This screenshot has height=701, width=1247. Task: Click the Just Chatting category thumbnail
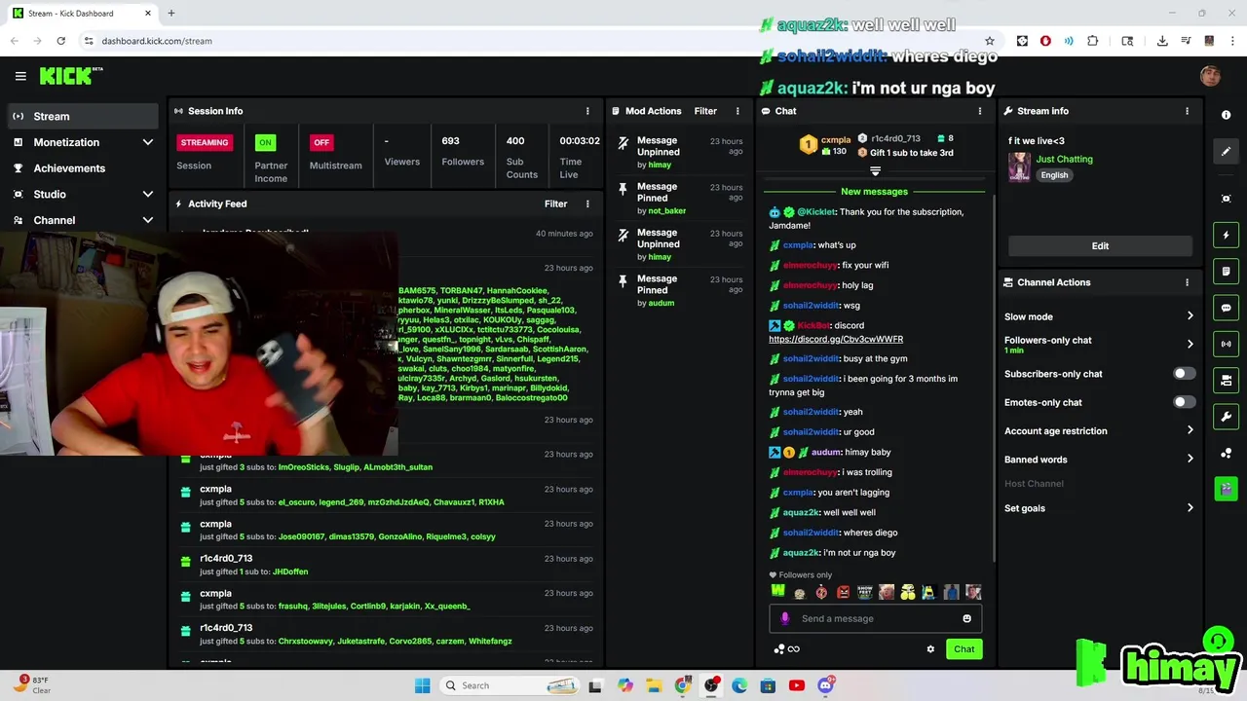click(1019, 166)
